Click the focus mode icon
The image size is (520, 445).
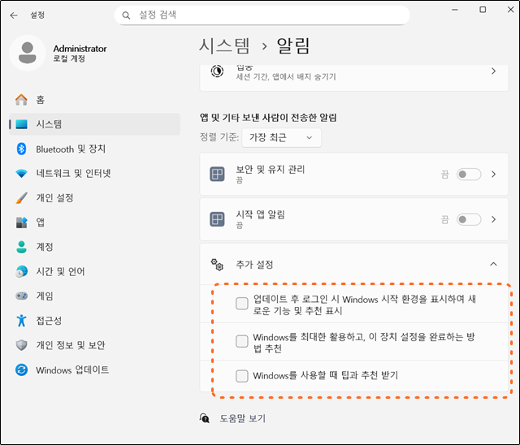[x=217, y=71]
